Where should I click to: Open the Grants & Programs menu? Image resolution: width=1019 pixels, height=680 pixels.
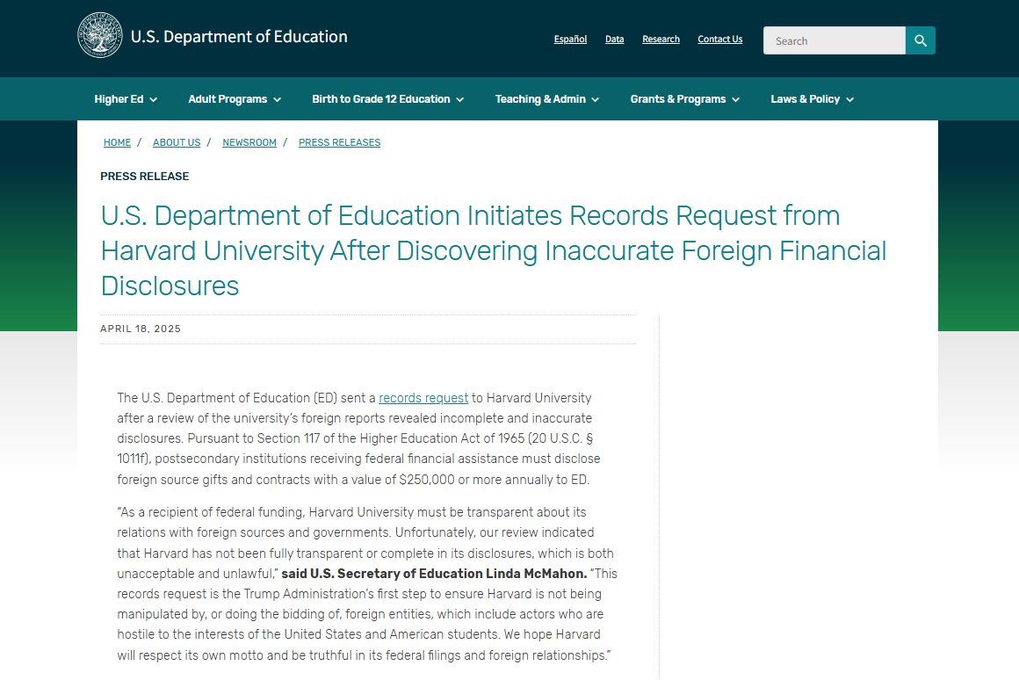pyautogui.click(x=685, y=98)
